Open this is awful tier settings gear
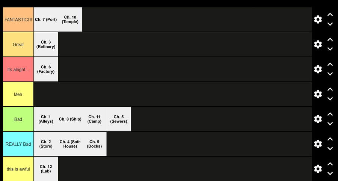 318,169
